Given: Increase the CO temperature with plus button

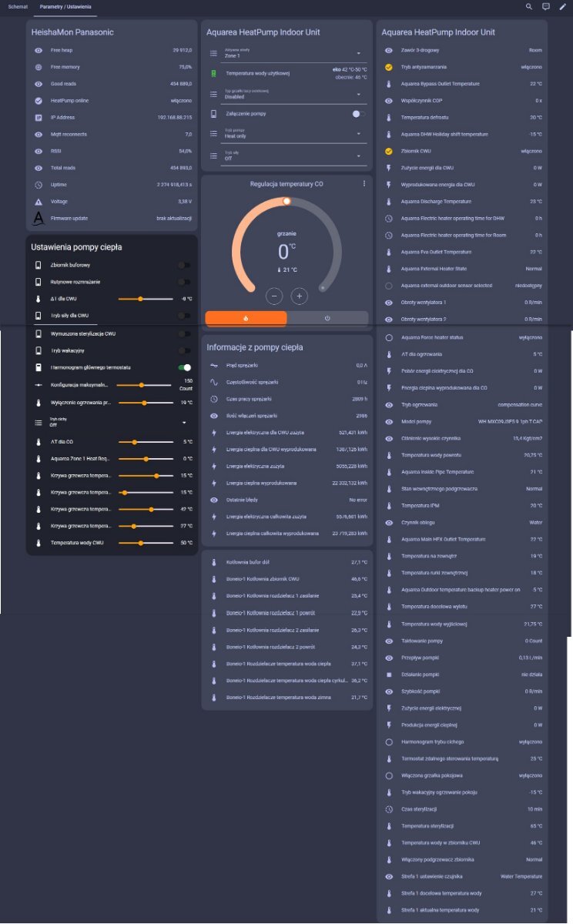Looking at the screenshot, I should (300, 296).
